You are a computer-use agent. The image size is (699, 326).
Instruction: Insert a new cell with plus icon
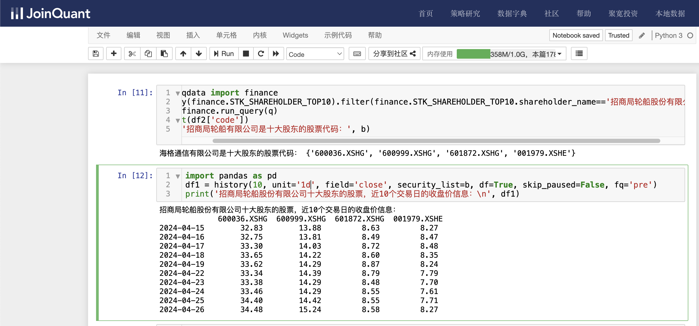coord(114,54)
